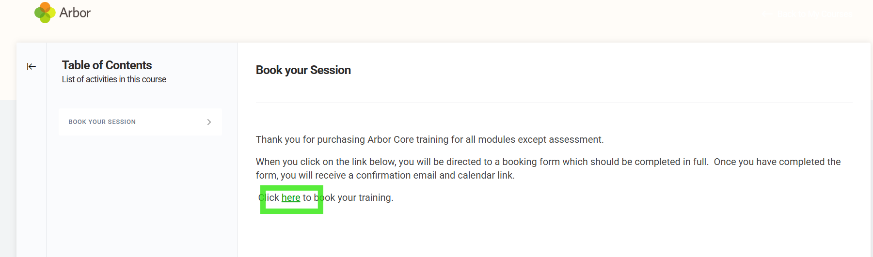
Task: Go back via Back to My Courses
Action: (x=814, y=14)
